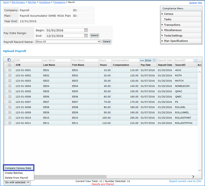Click the horizontal scrollbar under the grid
This screenshot has width=205, height=186.
click(70, 176)
